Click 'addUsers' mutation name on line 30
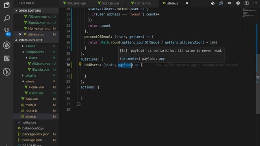260x146 pixels. [92, 65]
